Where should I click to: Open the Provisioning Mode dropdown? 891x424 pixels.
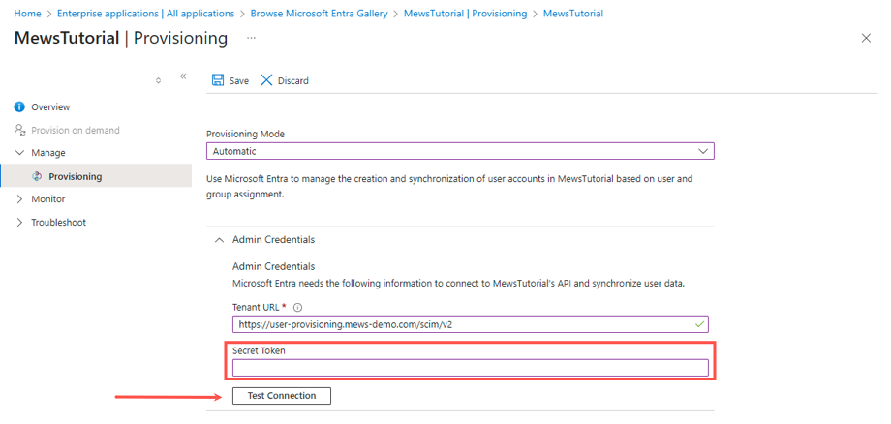[460, 152]
